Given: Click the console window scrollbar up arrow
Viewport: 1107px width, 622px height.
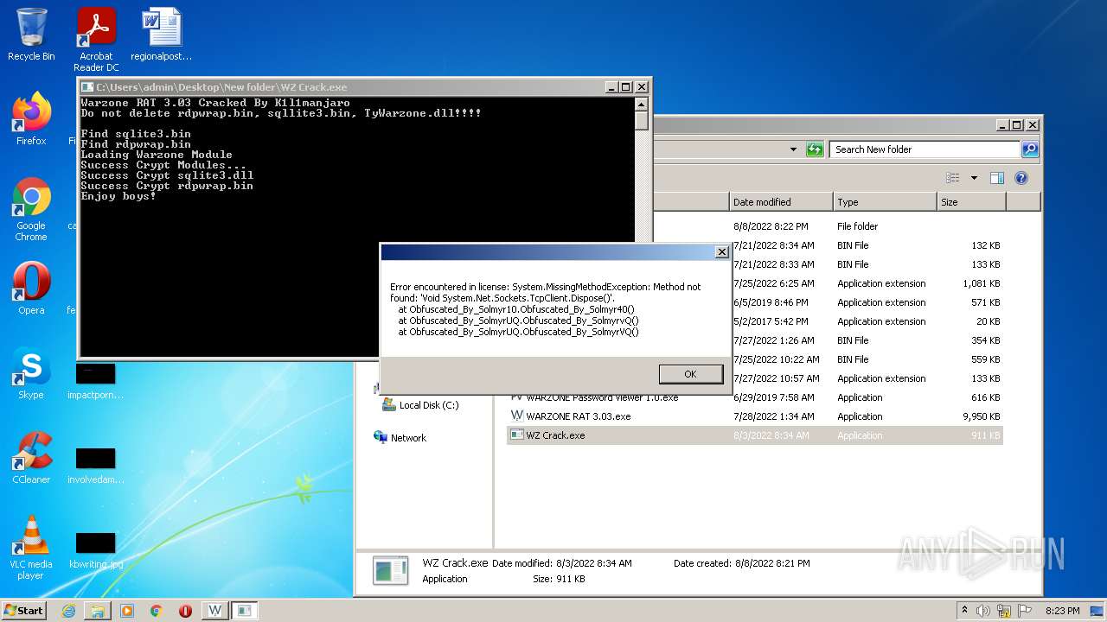Looking at the screenshot, I should [641, 104].
